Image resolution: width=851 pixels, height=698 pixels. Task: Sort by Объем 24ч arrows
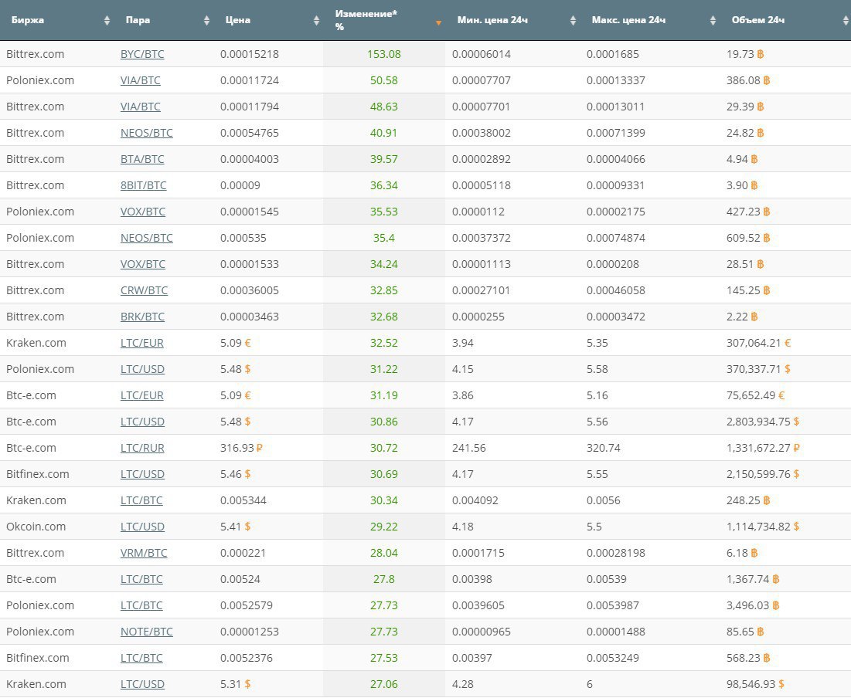[x=846, y=21]
